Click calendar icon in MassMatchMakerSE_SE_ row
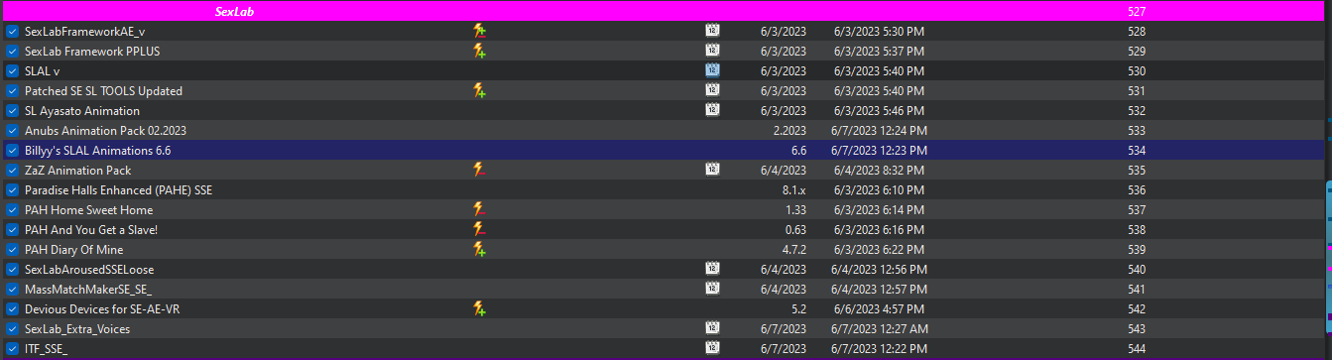The width and height of the screenshot is (1332, 360). tap(711, 289)
